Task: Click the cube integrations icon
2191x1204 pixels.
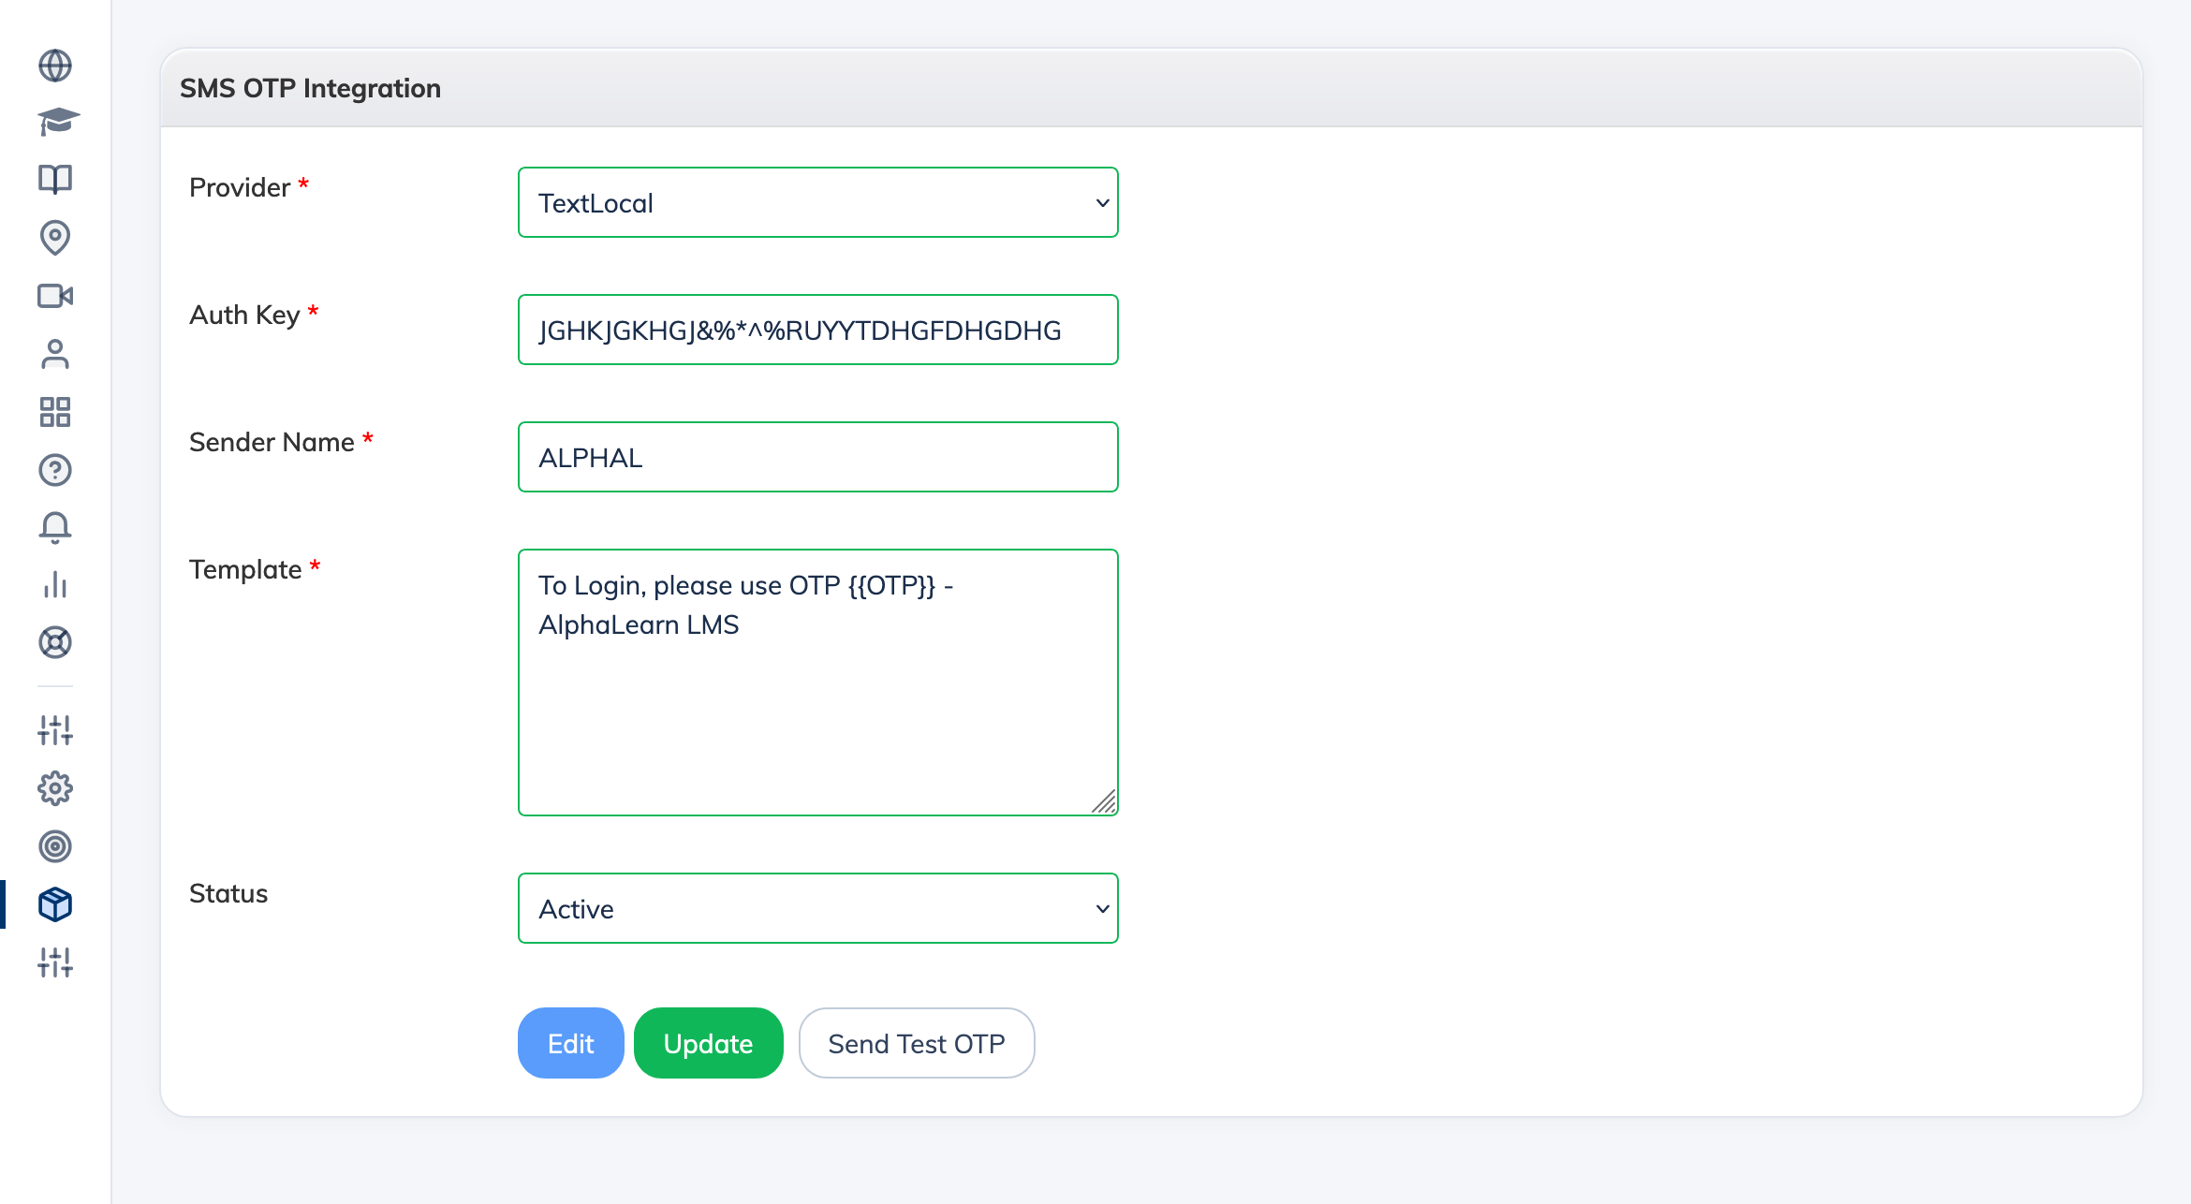Action: 55,904
